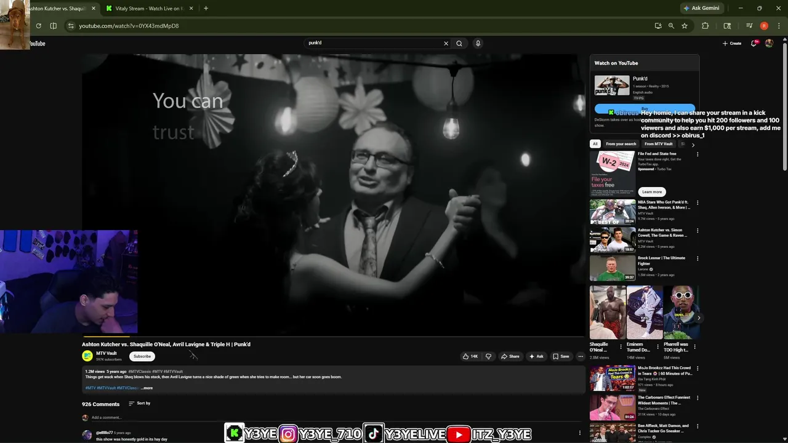This screenshot has height=443, width=788.
Task: Open the browser side panel icon
Action: (x=54, y=26)
